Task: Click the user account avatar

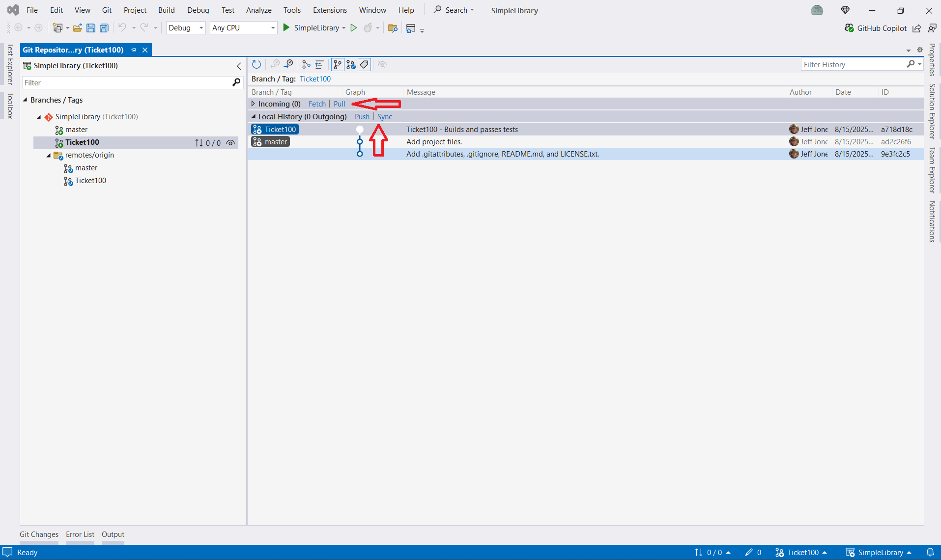Action: click(817, 10)
